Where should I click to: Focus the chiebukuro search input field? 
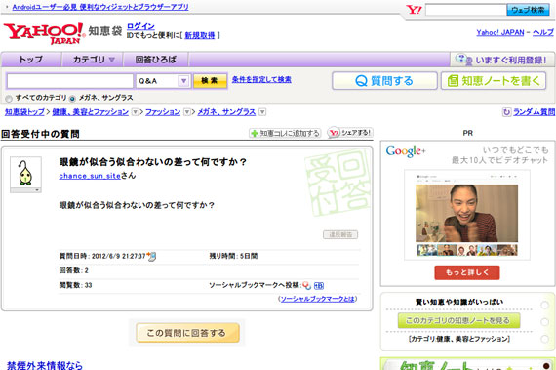pyautogui.click(x=70, y=81)
